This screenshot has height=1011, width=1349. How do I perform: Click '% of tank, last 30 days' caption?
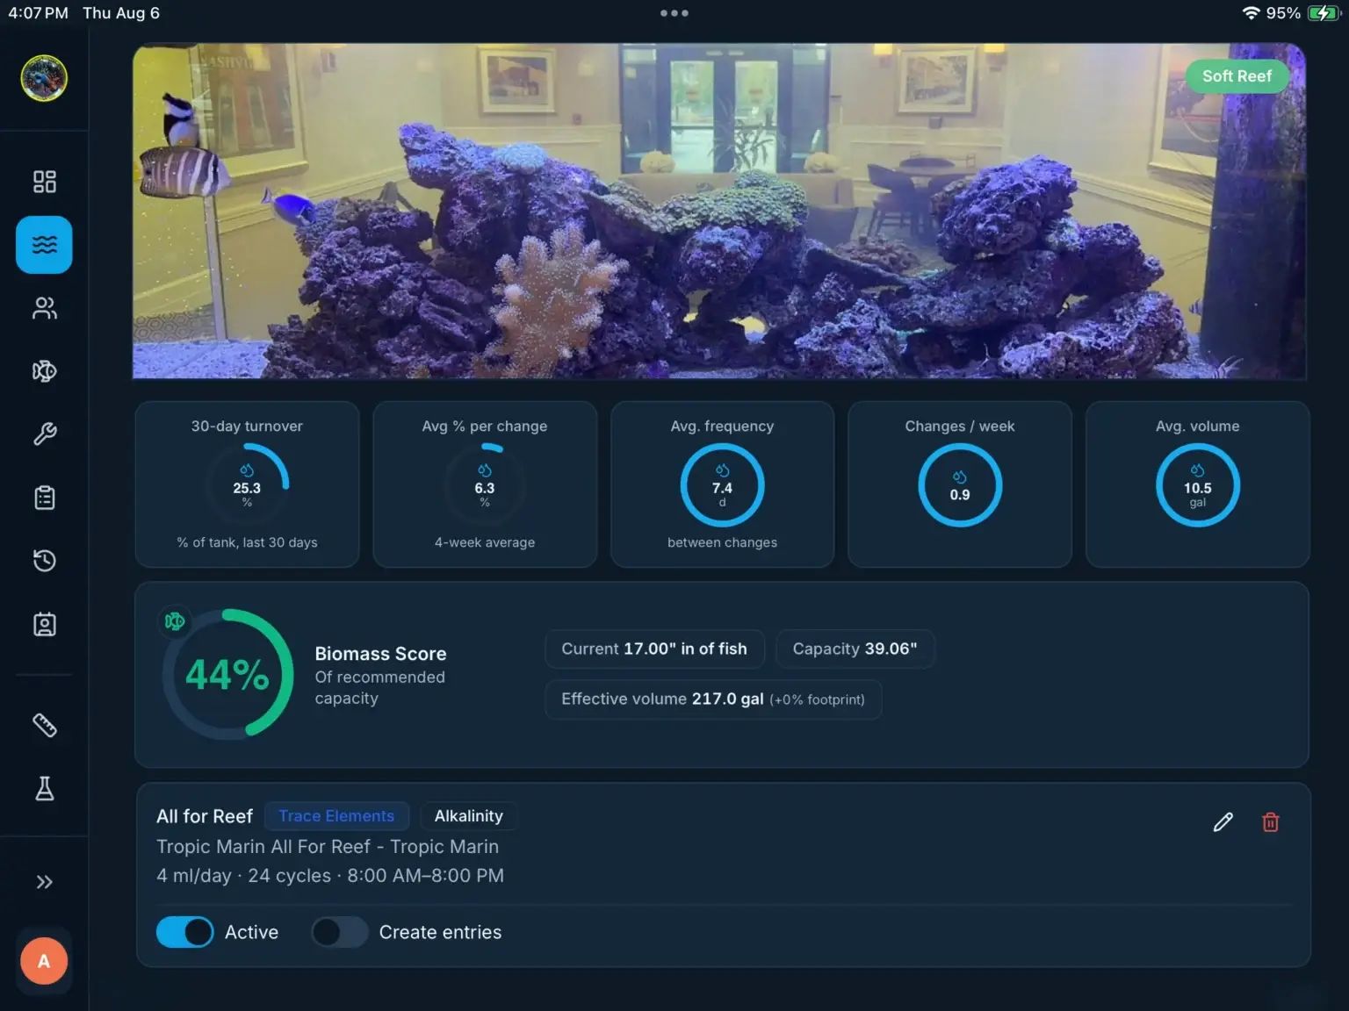tap(247, 542)
